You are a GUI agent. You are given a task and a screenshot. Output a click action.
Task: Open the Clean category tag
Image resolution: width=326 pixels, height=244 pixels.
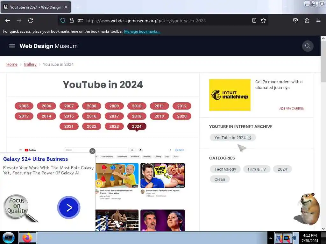tap(220, 180)
